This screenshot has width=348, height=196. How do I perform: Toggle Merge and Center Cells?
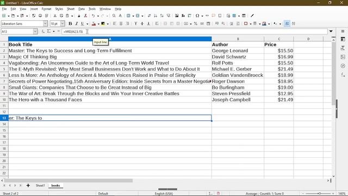(165, 23)
